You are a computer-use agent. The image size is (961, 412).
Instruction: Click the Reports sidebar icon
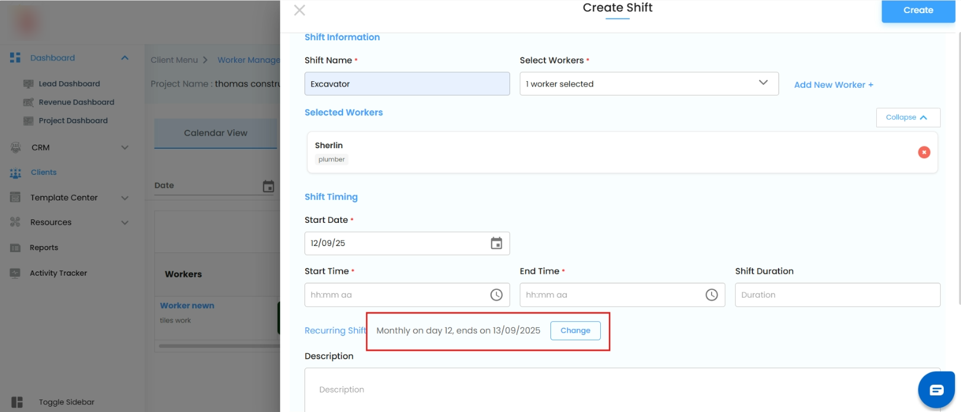[x=15, y=248]
